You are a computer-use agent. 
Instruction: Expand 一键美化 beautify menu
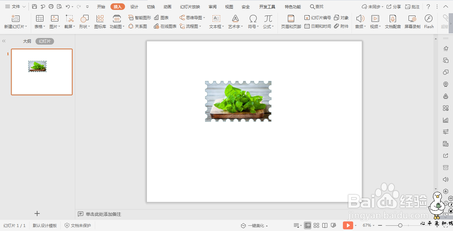[x=254, y=226]
